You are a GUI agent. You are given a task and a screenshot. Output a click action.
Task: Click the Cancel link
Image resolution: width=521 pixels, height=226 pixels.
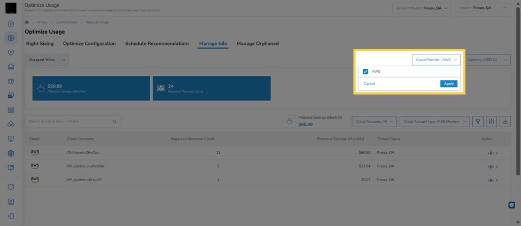[x=369, y=84]
